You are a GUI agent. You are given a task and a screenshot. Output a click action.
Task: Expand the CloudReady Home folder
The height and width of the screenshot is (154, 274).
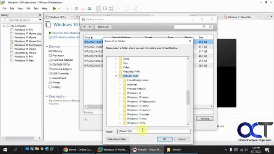click(120, 80)
